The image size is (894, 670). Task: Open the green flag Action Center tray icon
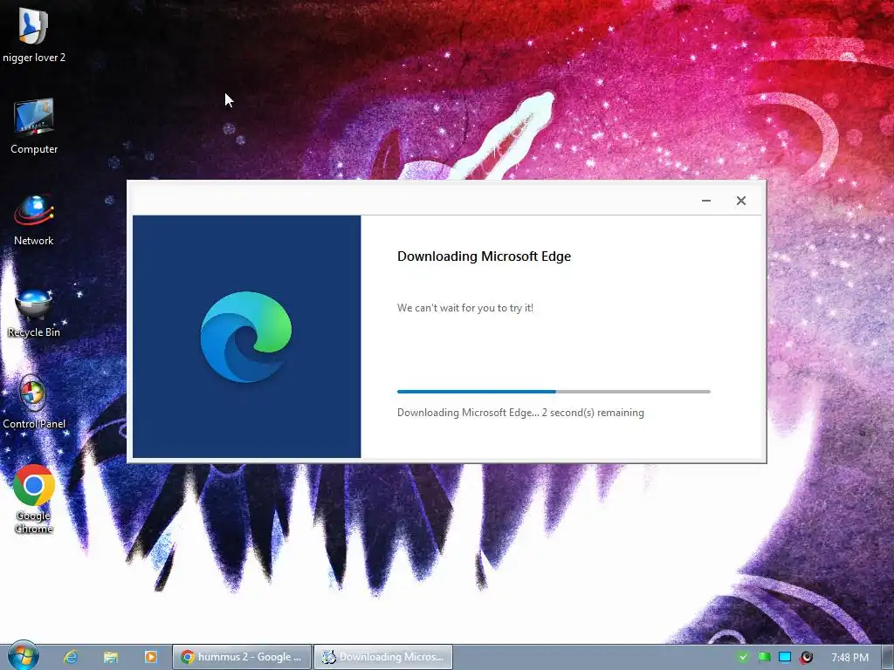[764, 657]
